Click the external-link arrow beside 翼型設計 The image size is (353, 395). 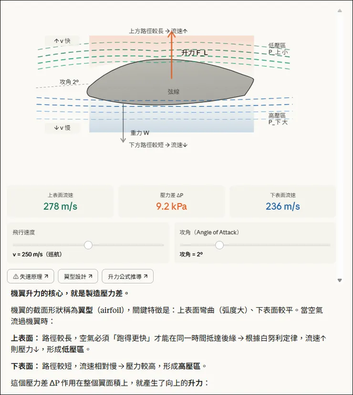(x=91, y=276)
